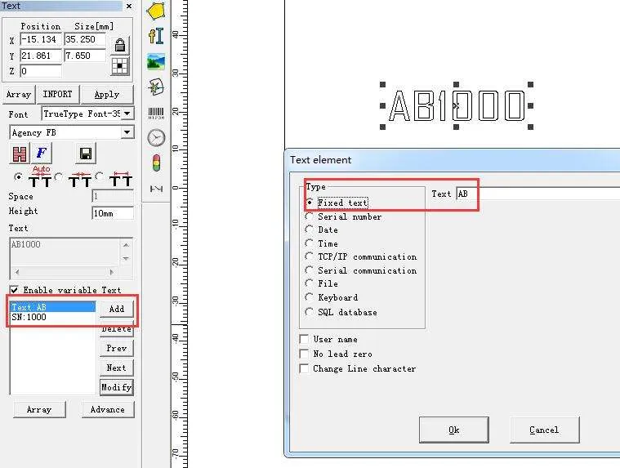620x468 pixels.
Task: Click the Modify button
Action: pos(117,387)
